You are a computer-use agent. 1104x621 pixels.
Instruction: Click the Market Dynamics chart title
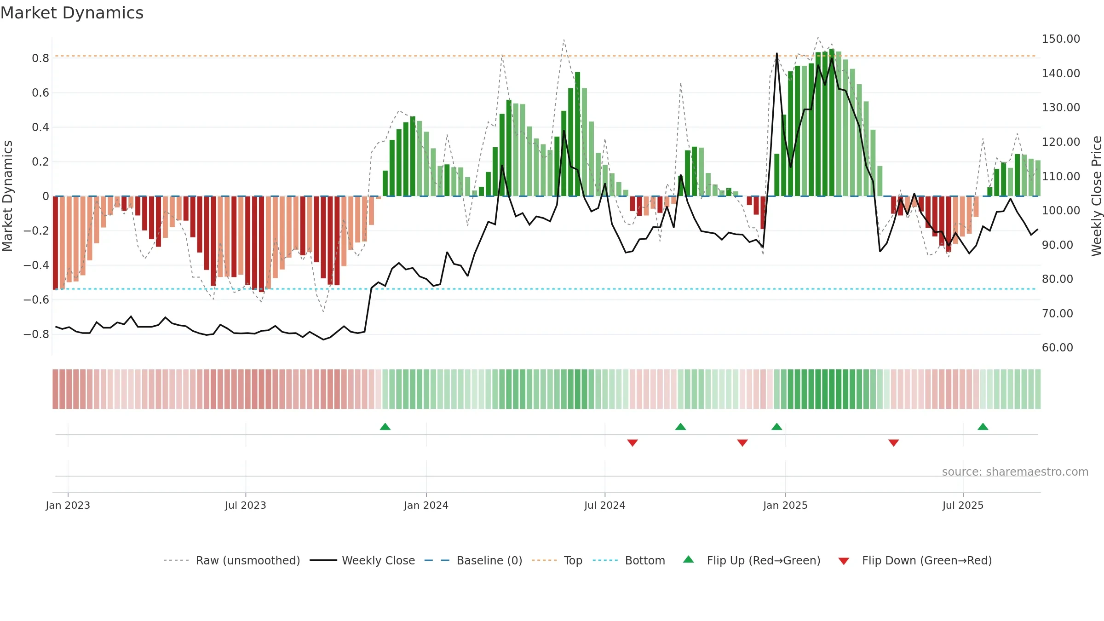[x=72, y=13]
